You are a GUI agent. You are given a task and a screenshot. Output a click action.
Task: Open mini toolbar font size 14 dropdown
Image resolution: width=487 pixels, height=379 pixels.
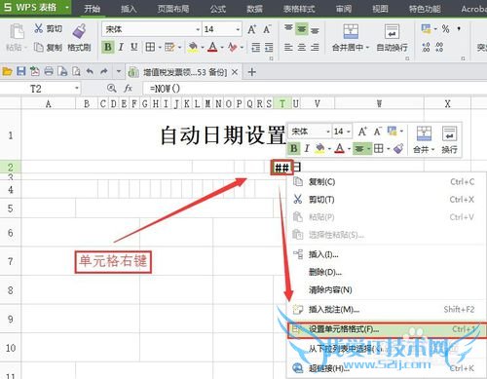coord(349,132)
